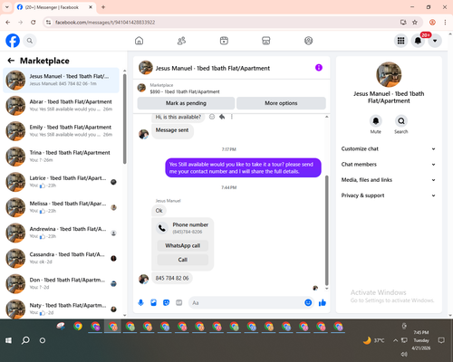Open Latrice conversation in list
The width and height of the screenshot is (453, 362).
point(61,182)
